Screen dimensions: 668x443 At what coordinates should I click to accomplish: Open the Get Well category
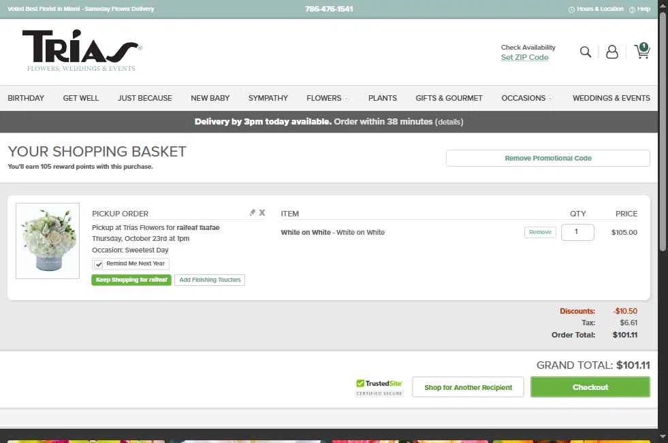(x=81, y=98)
